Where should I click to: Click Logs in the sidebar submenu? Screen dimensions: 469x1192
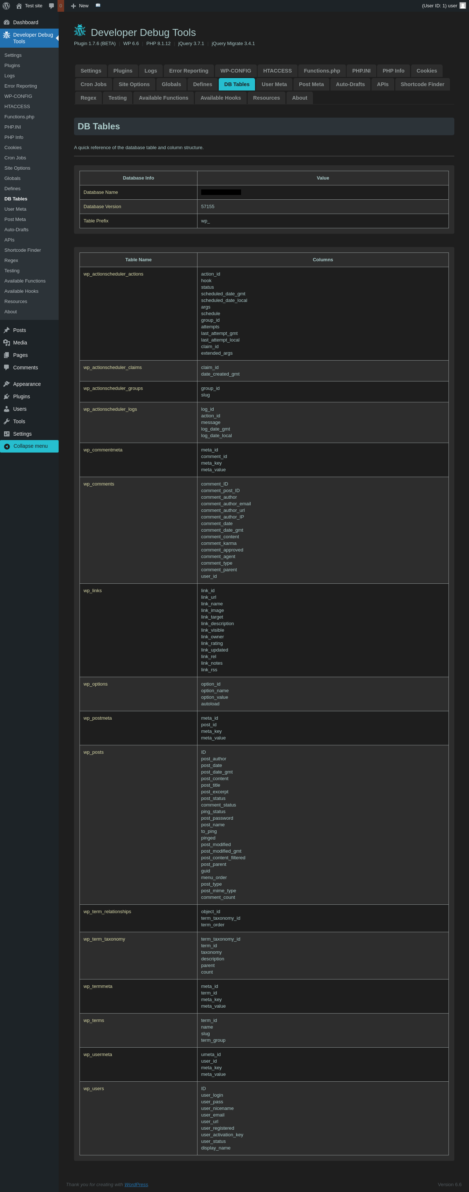(x=10, y=75)
